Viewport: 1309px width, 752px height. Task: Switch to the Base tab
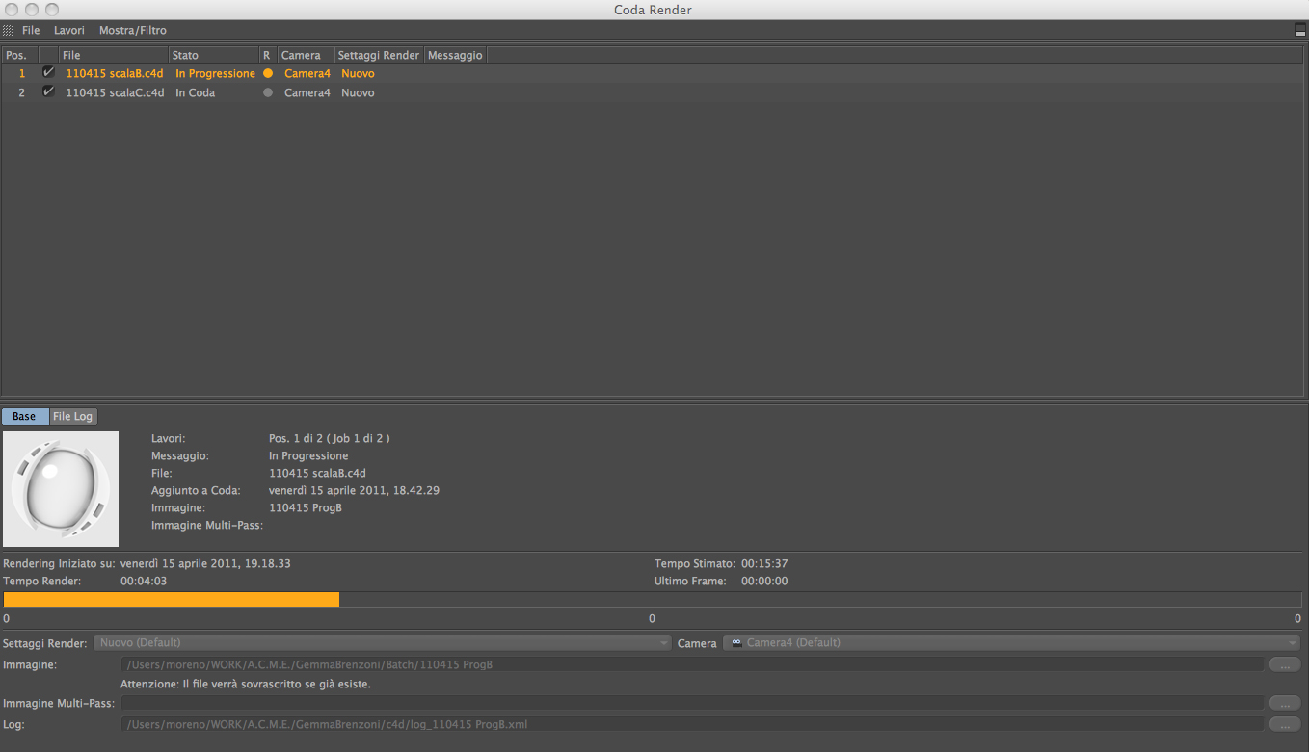(25, 416)
